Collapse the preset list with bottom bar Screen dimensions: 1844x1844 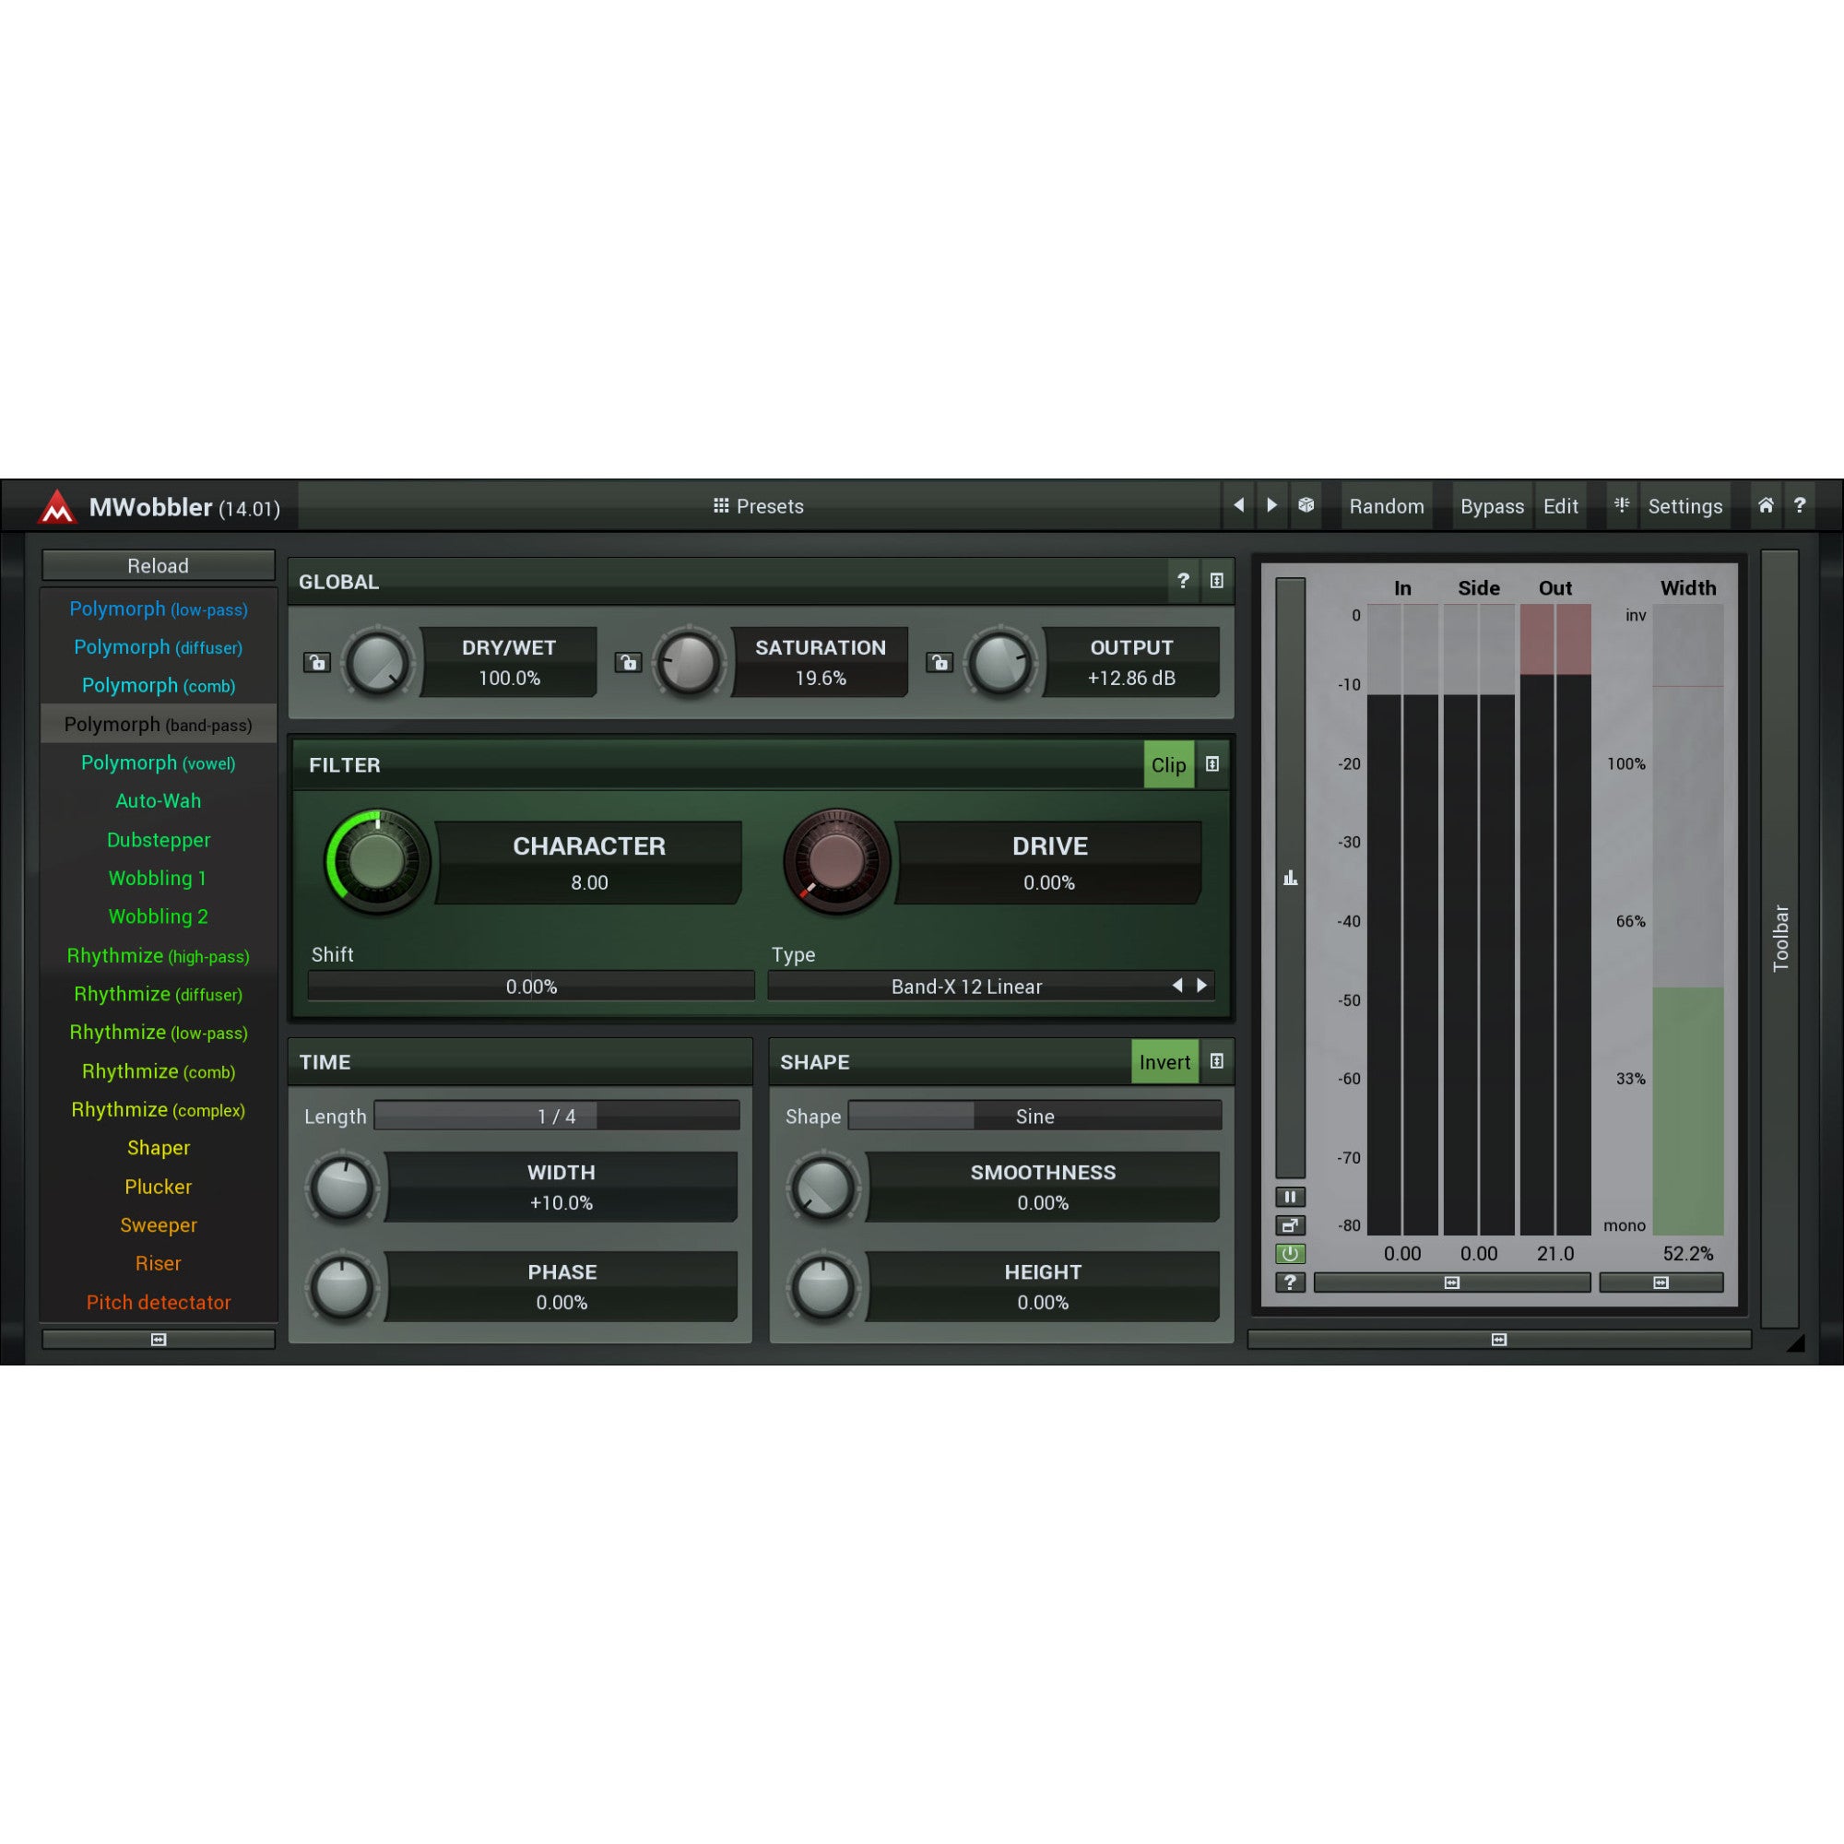[x=159, y=1339]
